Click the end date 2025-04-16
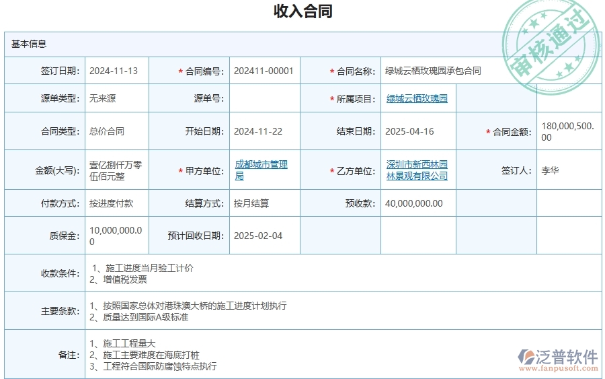Viewport: 605px width, 379px height. tap(409, 131)
